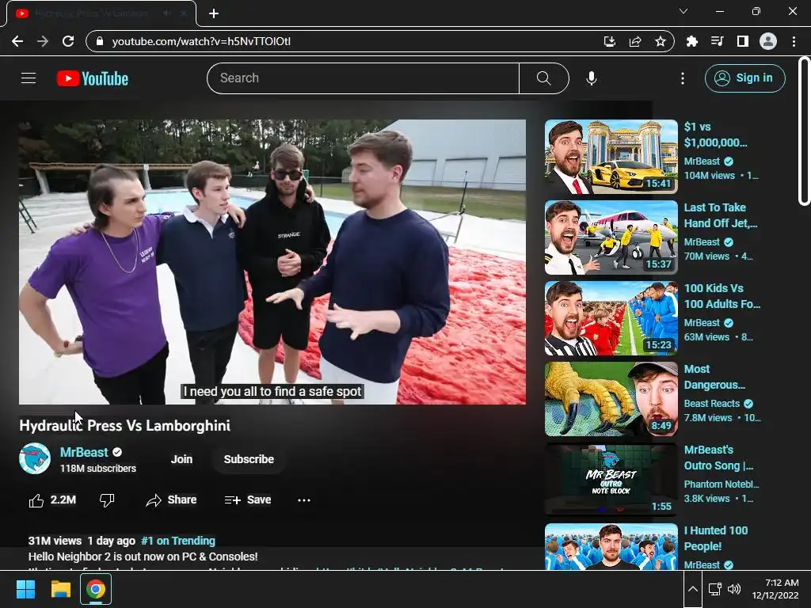Image resolution: width=811 pixels, height=608 pixels.
Task: Go forward in browser
Action: (x=43, y=41)
